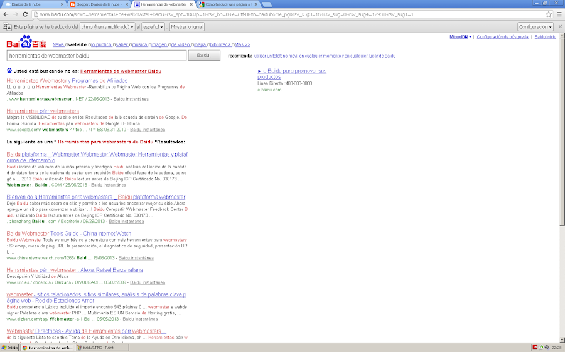Screen dimensions: 565x352
Task: Select Herramientas de web taskbar item
Action: 48,348
